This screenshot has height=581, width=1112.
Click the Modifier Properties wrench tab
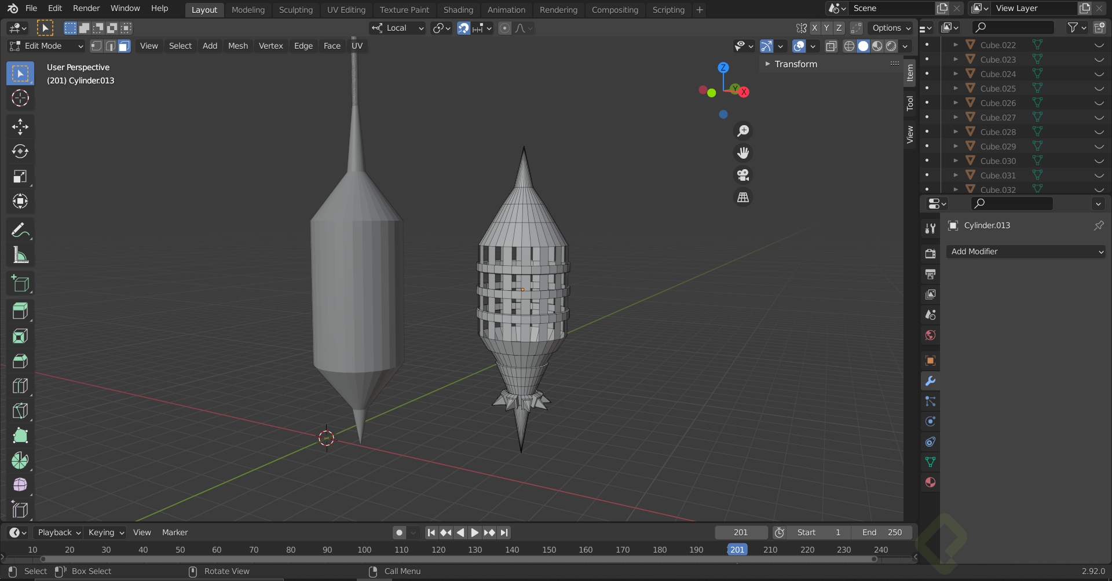(930, 381)
